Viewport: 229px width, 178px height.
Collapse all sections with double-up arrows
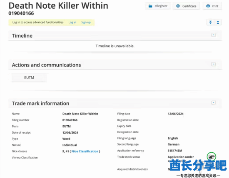pyautogui.click(x=218, y=22)
